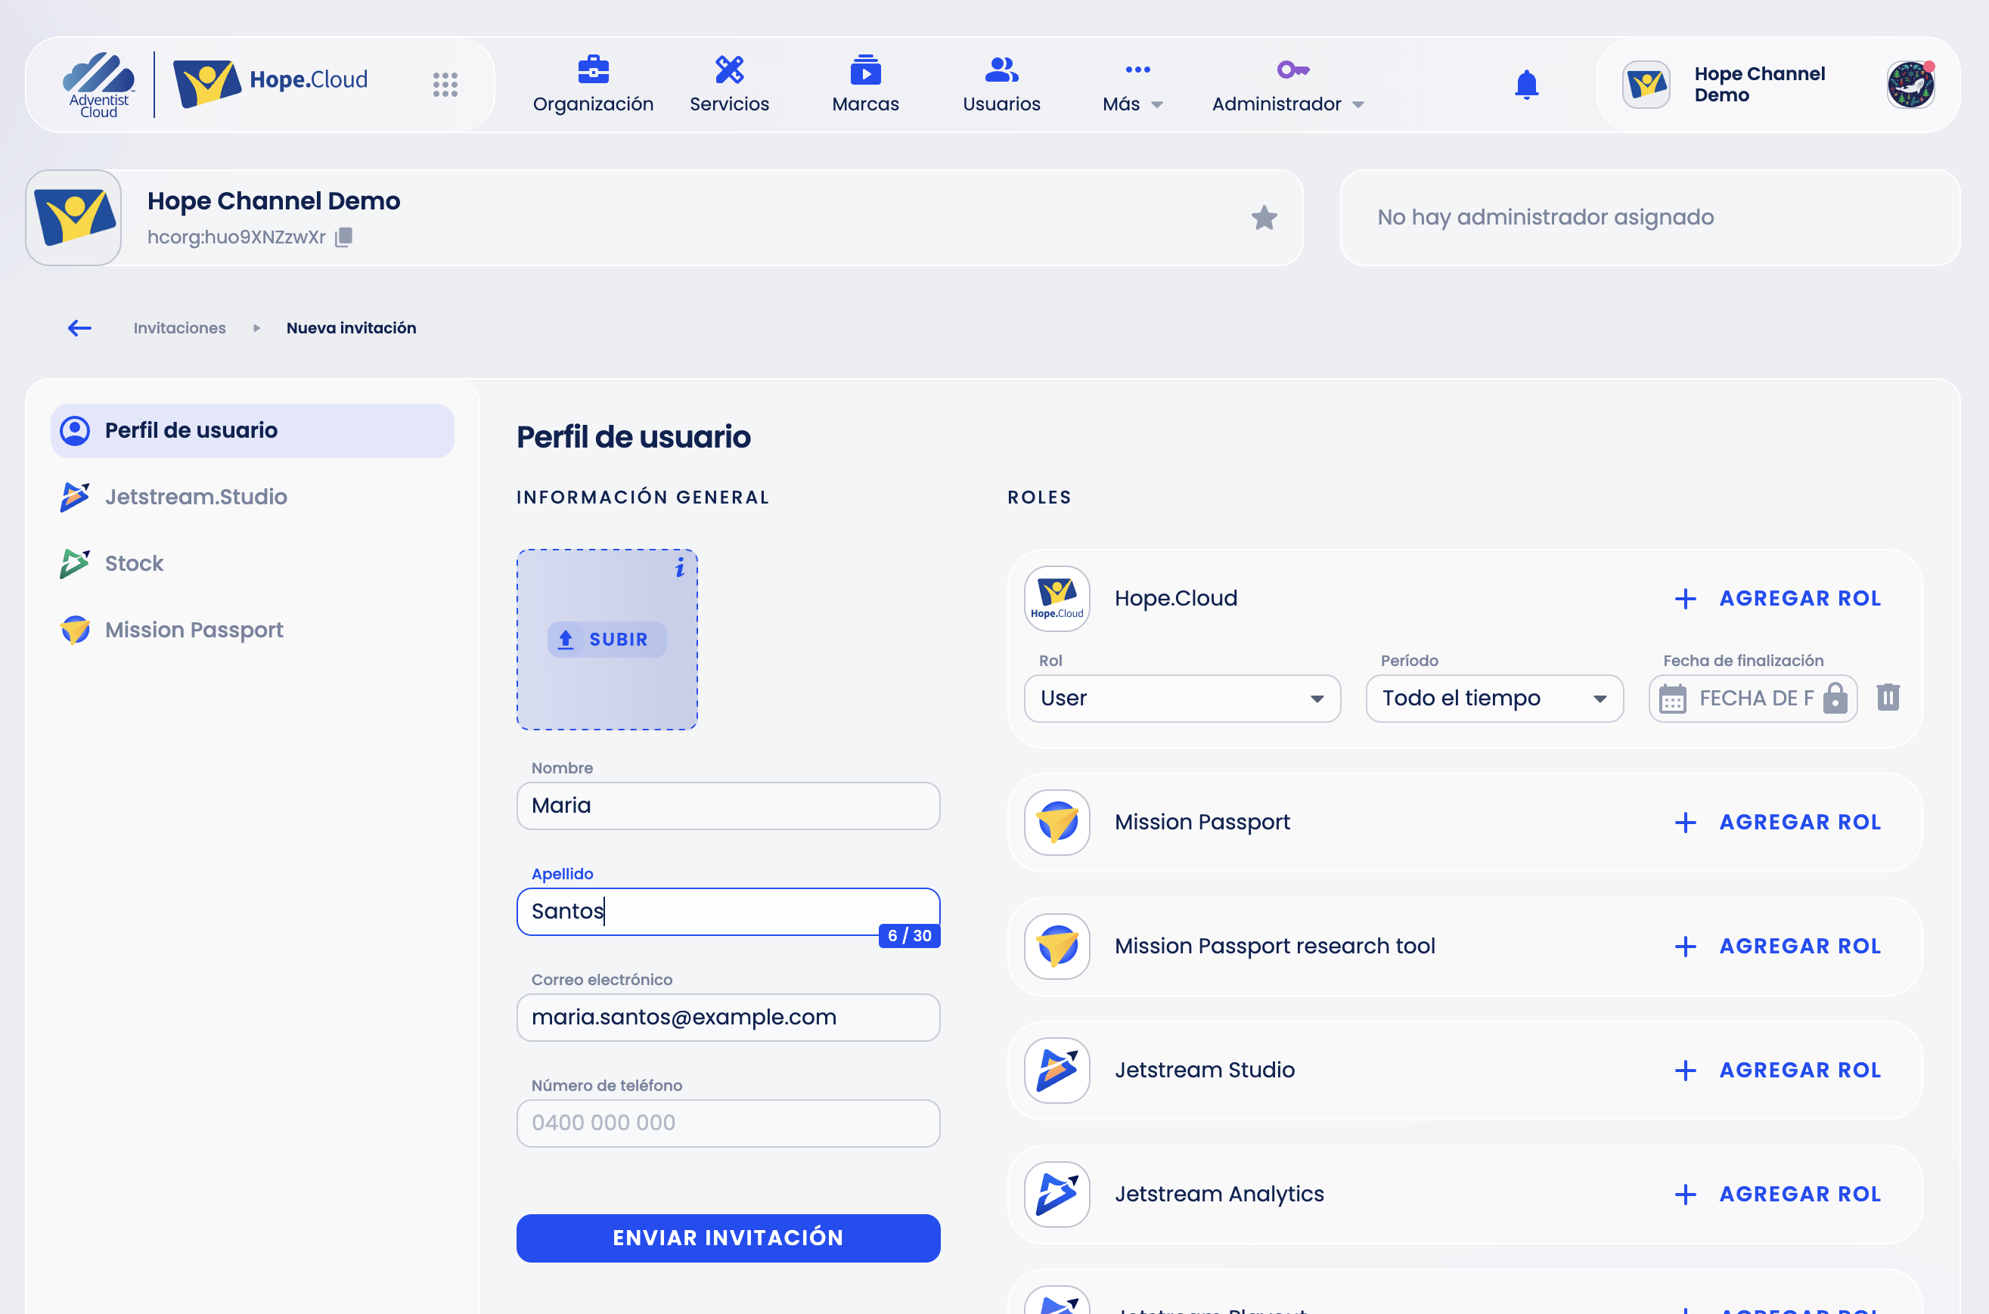Open the end date calendar icon
This screenshot has height=1314, width=1989.
point(1672,698)
